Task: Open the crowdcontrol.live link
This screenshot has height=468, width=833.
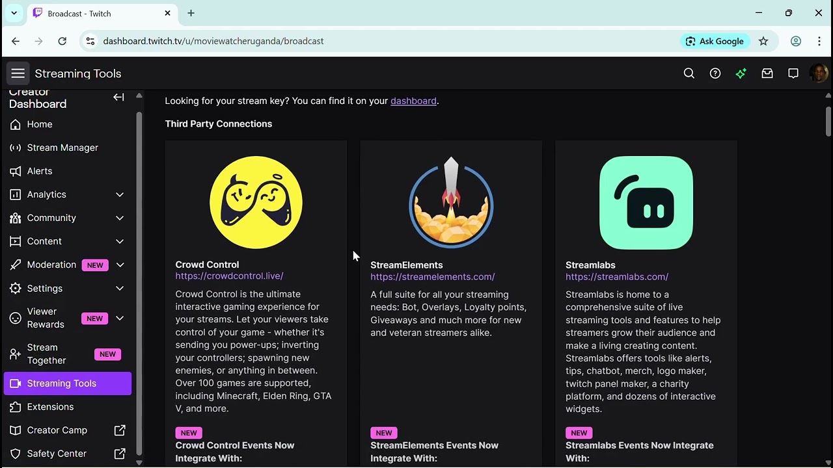Action: point(229,276)
